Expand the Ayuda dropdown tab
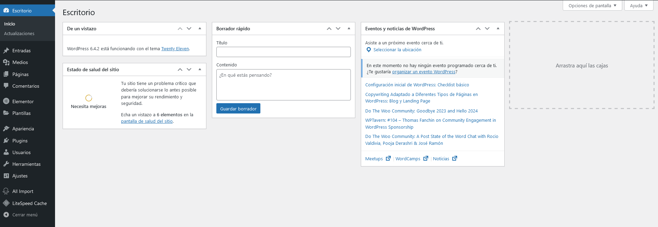658x227 pixels. coord(638,6)
